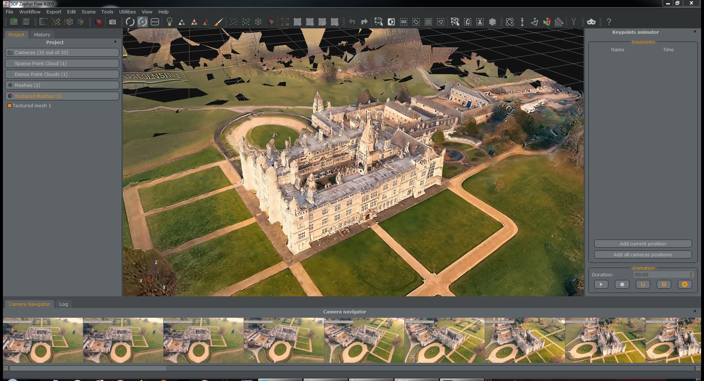
Task: Click the red and green axes icon
Action: [x=547, y=22]
